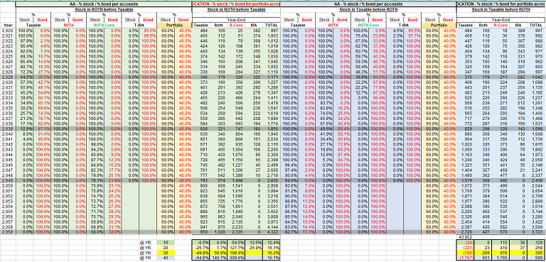Click the 99.4% Taxable stock cell in row 2,046
The image size is (546, 262).
(x=289, y=165)
